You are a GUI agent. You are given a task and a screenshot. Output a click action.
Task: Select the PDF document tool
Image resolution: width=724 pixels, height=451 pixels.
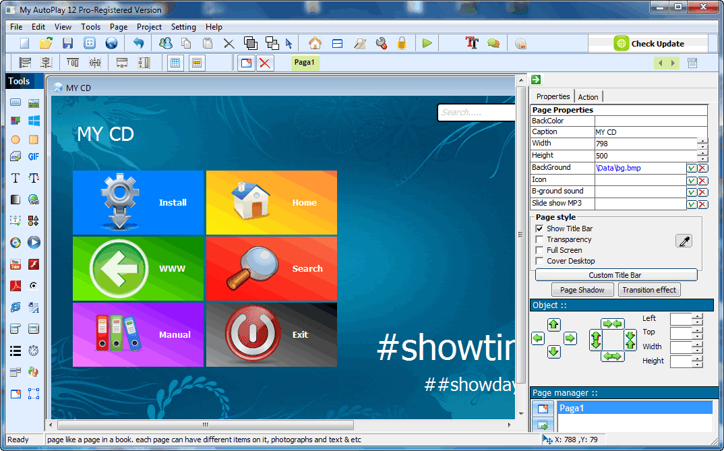[16, 285]
